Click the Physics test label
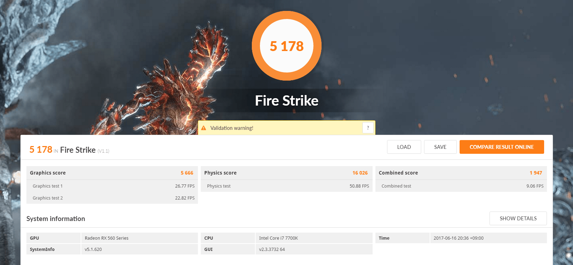The width and height of the screenshot is (573, 265). tap(219, 186)
